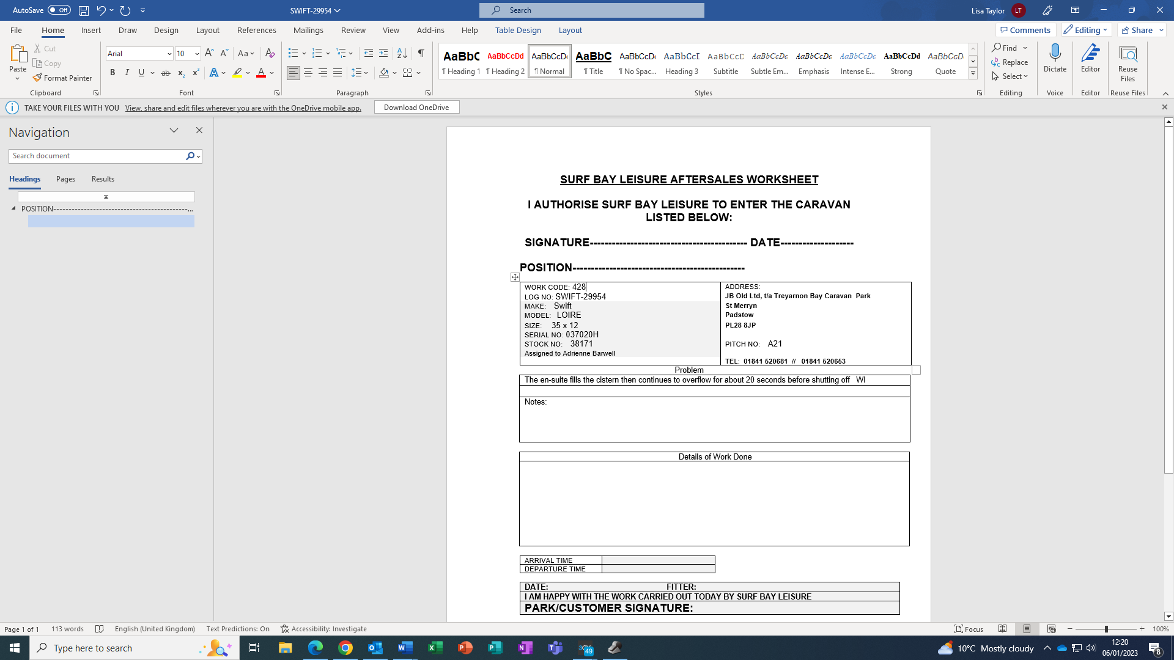Viewport: 1174px width, 660px height.
Task: Click the Save icon in title bar
Action: [x=84, y=10]
